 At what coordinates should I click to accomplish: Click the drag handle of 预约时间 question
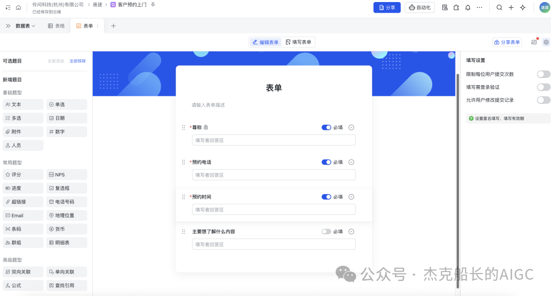184,197
